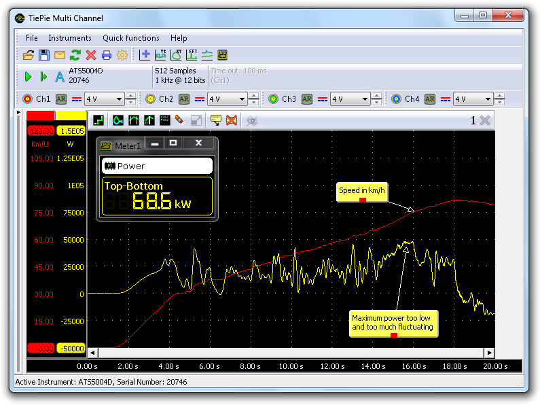540x405 pixels.
Task: Open the Quick functions menu
Action: coord(131,38)
